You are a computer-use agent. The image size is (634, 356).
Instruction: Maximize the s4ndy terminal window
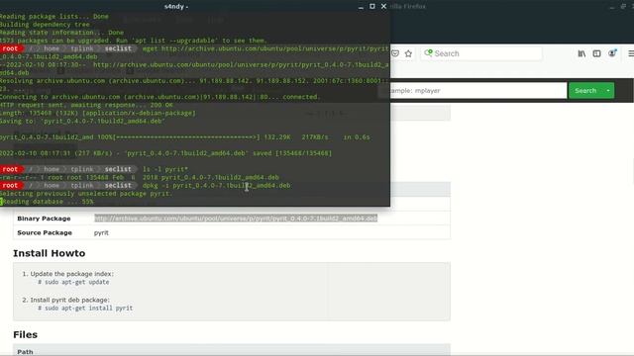372,7
